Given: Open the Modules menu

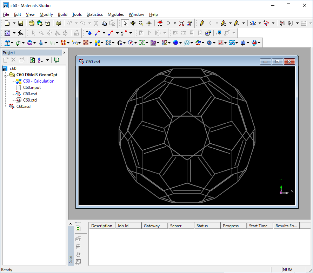Looking at the screenshot, I should click(x=115, y=14).
